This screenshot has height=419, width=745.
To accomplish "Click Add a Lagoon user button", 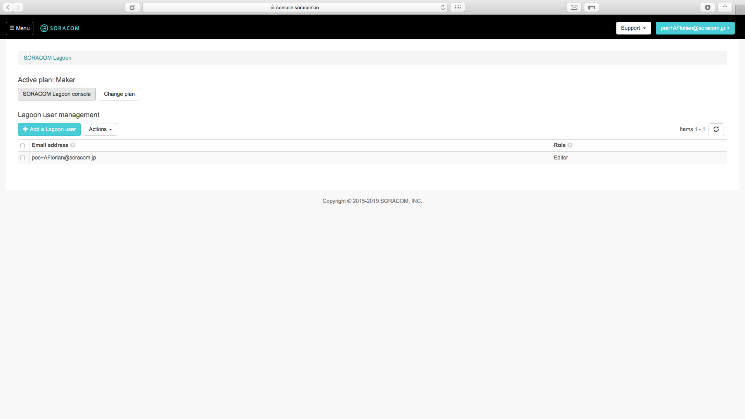I will tap(49, 130).
